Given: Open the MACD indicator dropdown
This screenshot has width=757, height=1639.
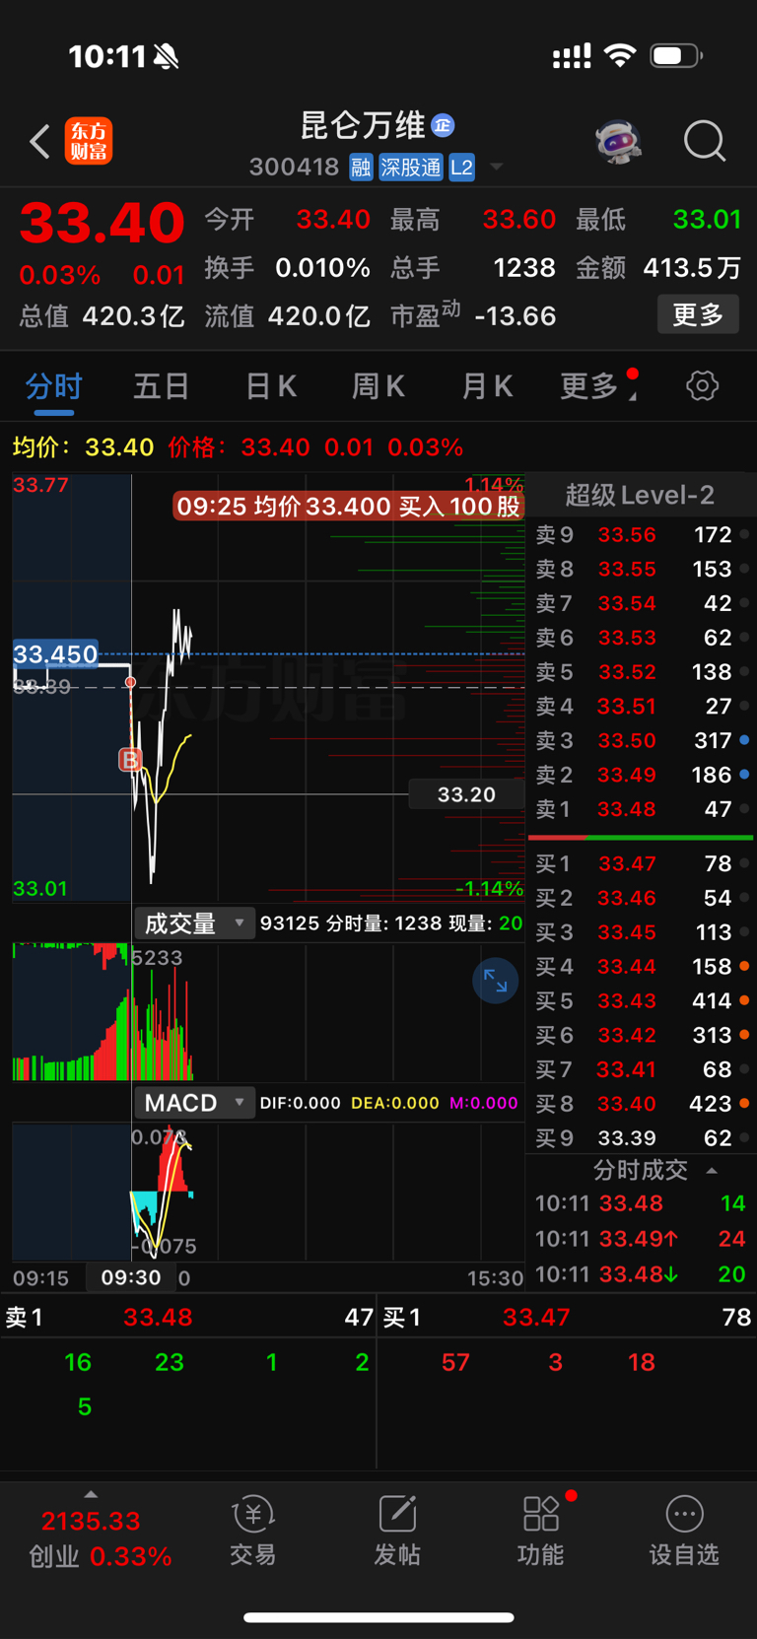Looking at the screenshot, I should [x=194, y=1103].
